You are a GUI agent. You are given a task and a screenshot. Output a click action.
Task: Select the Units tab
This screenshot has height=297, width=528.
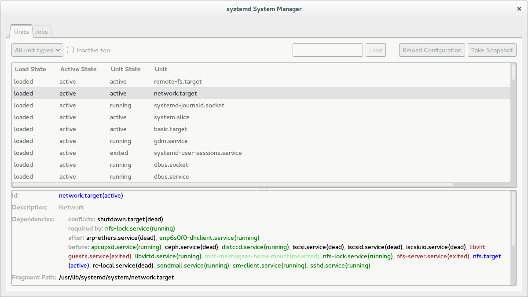click(22, 32)
